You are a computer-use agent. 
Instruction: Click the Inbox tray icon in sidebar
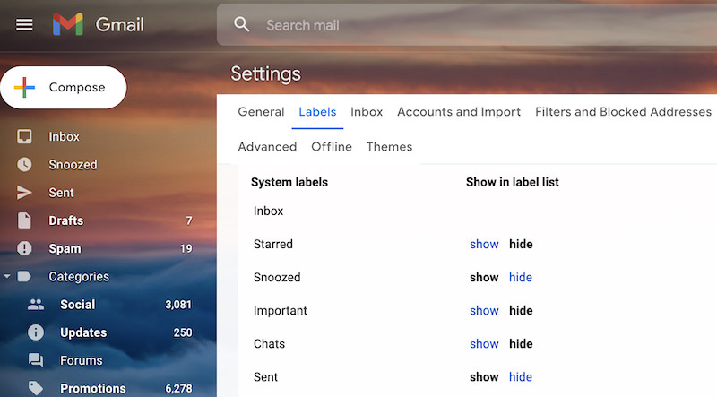(x=24, y=136)
